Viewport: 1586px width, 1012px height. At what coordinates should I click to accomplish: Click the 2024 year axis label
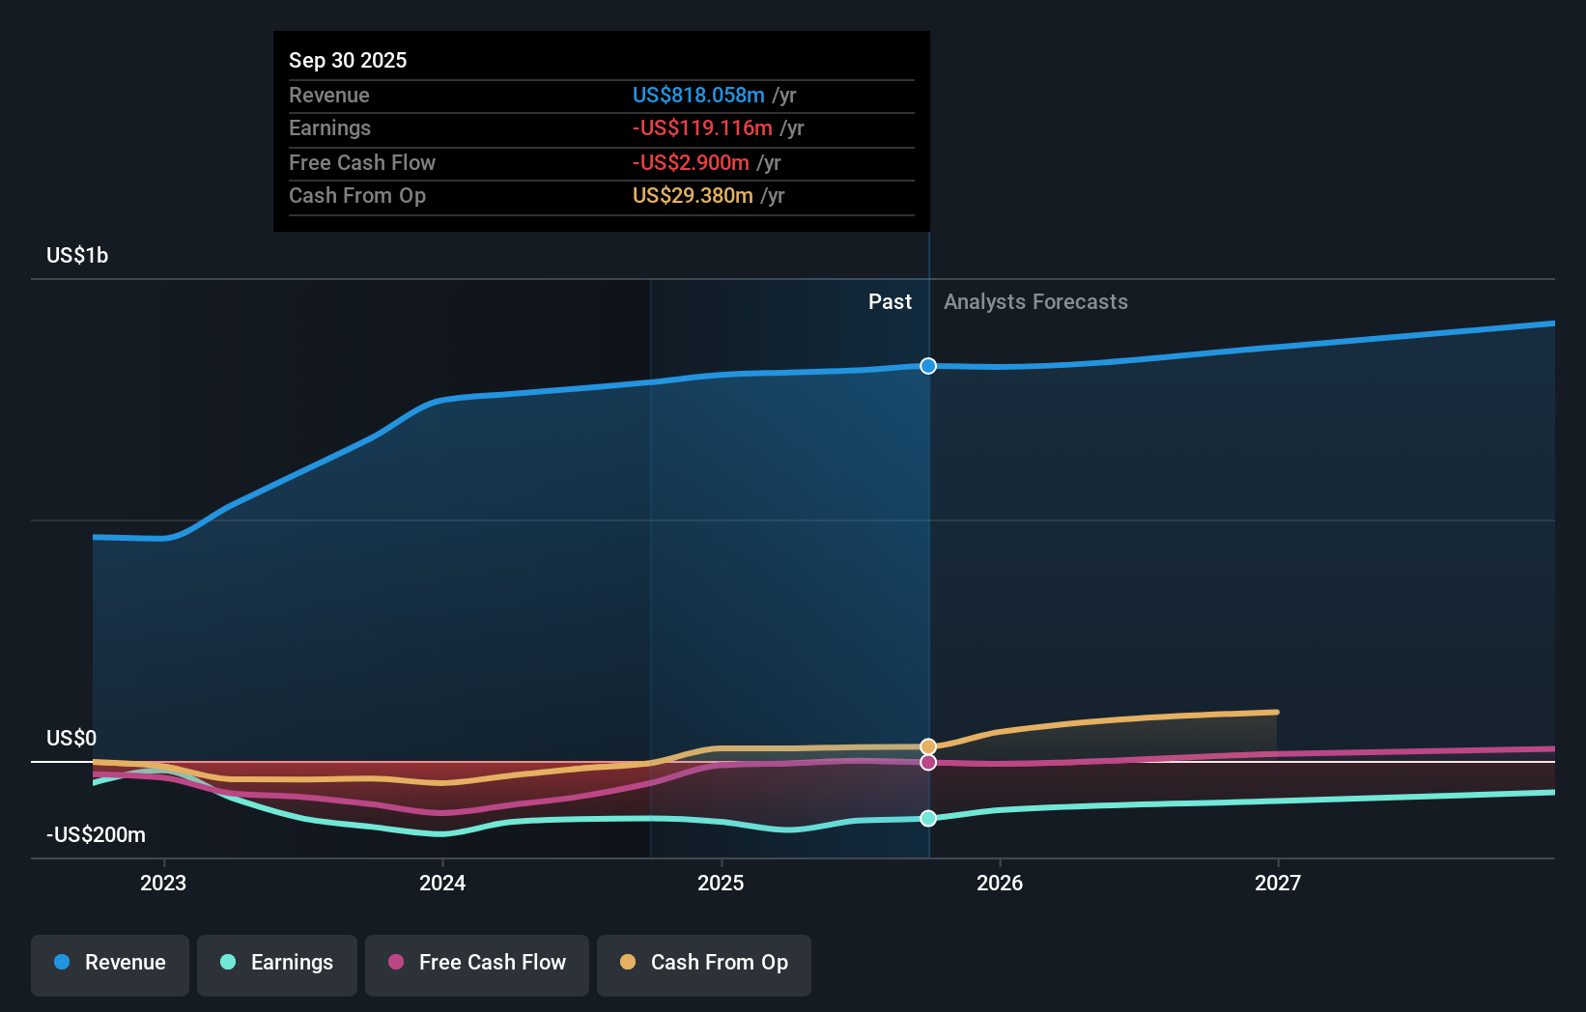tap(441, 882)
